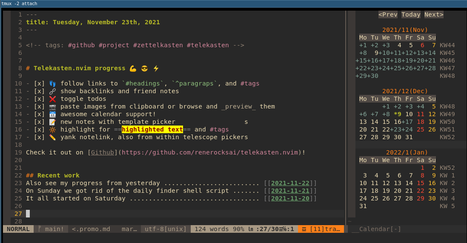Screen dimensions: 467x243
Task: Click the chain link emoji on line 11
Action: point(52,91)
